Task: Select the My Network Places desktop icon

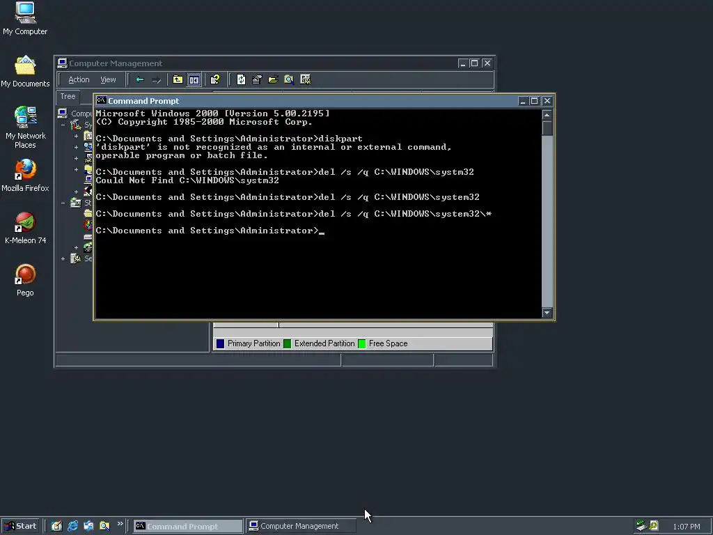Action: [26, 127]
